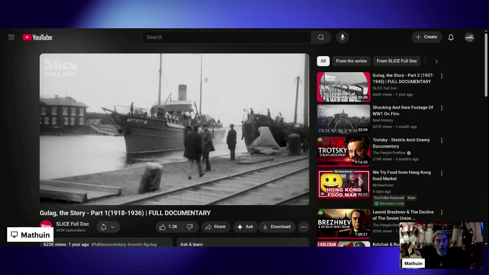Open the WW1 footage thumbnail
The image size is (489, 275).
click(343, 119)
